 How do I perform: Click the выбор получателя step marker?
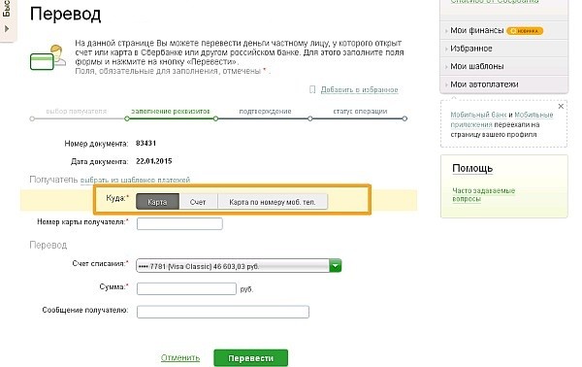(32, 118)
